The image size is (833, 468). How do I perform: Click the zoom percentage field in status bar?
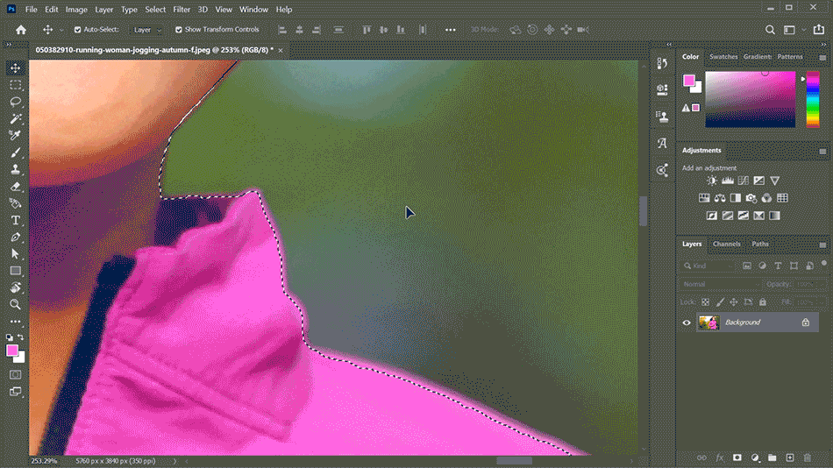[44, 461]
